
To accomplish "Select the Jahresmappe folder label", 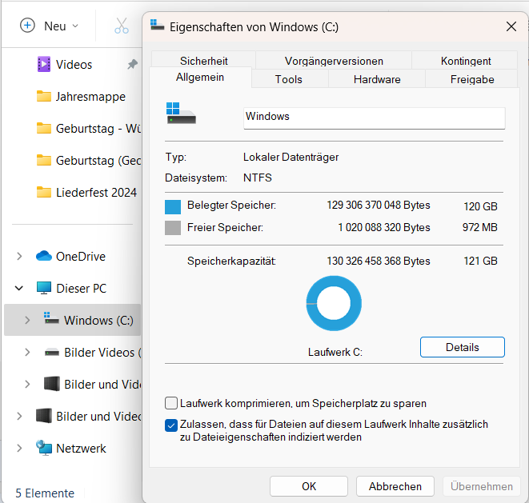I will (90, 97).
